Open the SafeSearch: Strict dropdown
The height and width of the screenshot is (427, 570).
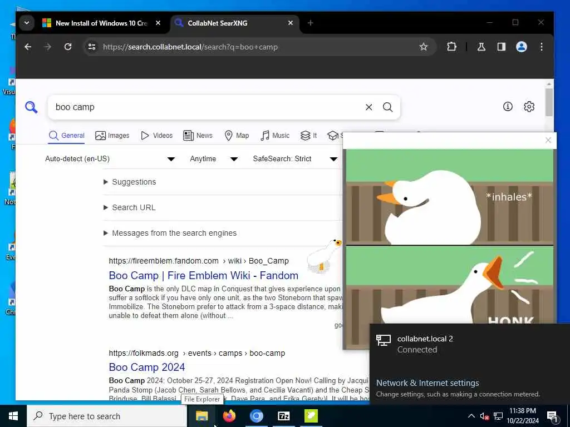(x=295, y=158)
